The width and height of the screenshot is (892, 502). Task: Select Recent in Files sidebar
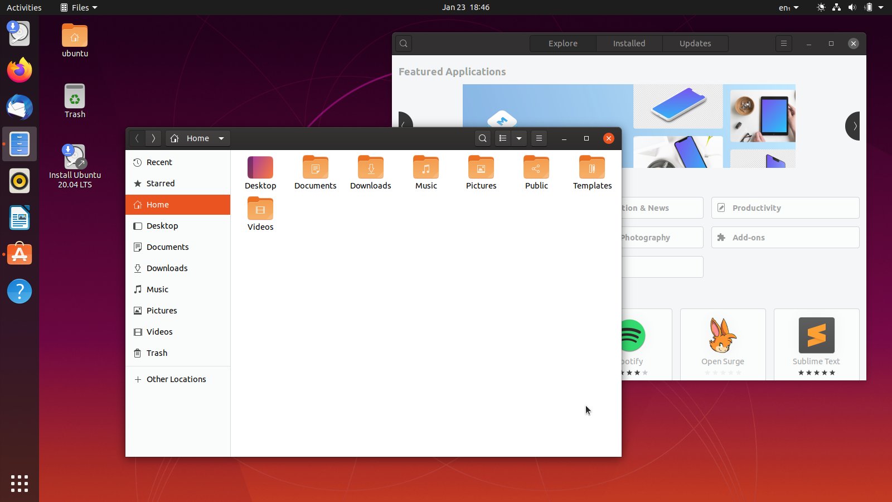pyautogui.click(x=178, y=162)
